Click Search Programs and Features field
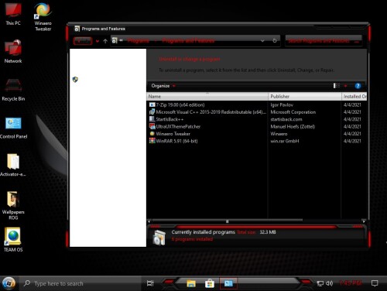This screenshot has height=291, width=387. coord(324,41)
